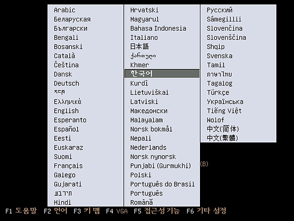Choose 日本語 language
Image resolution: width=294 pixels, height=221 pixels.
coord(140,47)
